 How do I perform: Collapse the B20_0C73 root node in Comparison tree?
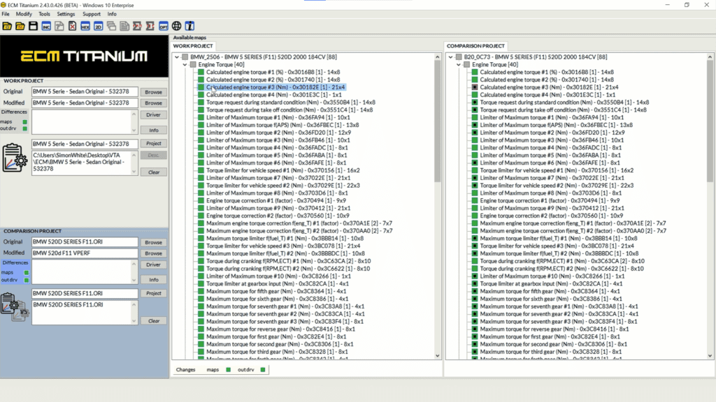click(450, 57)
